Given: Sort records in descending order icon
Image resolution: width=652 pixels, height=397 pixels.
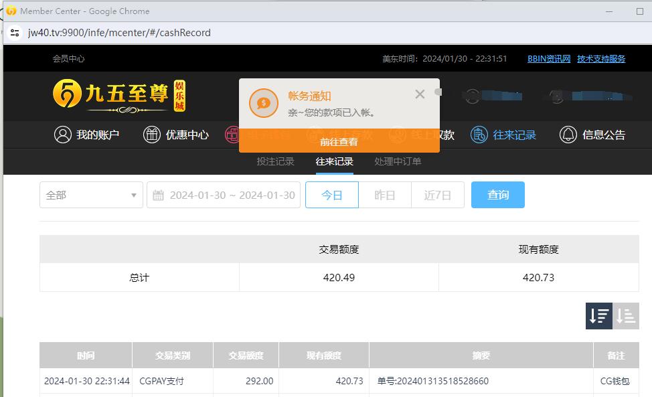Looking at the screenshot, I should pyautogui.click(x=598, y=316).
